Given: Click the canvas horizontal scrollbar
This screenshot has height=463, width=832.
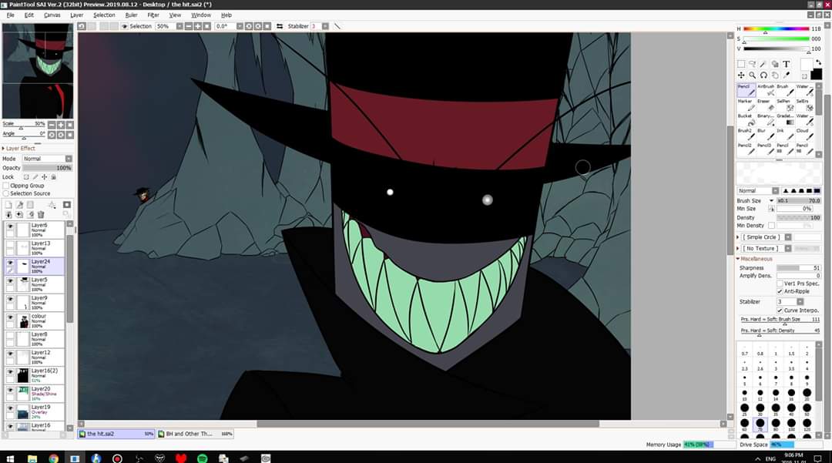Looking at the screenshot, I should [x=428, y=424].
